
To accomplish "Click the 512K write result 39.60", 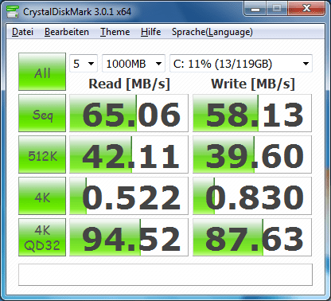I will (x=252, y=154).
